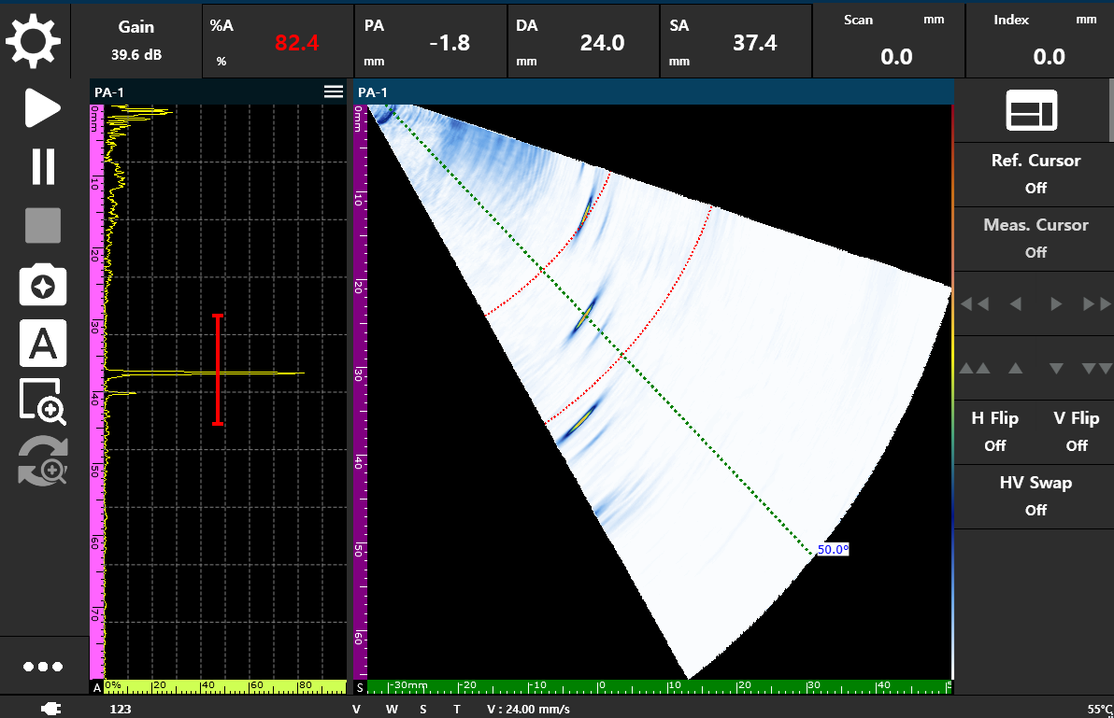Select the PA reading -1.8
The height and width of the screenshot is (718, 1114).
pyautogui.click(x=431, y=40)
